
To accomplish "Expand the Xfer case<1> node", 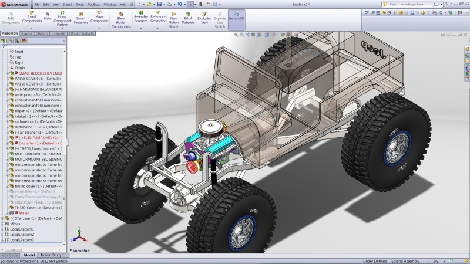I will pos(3,218).
